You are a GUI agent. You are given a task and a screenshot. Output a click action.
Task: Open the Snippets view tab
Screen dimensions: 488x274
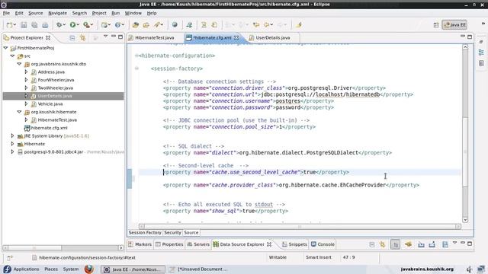294,244
